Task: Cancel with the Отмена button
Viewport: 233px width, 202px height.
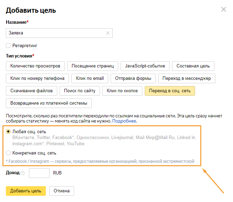Action: click(x=61, y=191)
